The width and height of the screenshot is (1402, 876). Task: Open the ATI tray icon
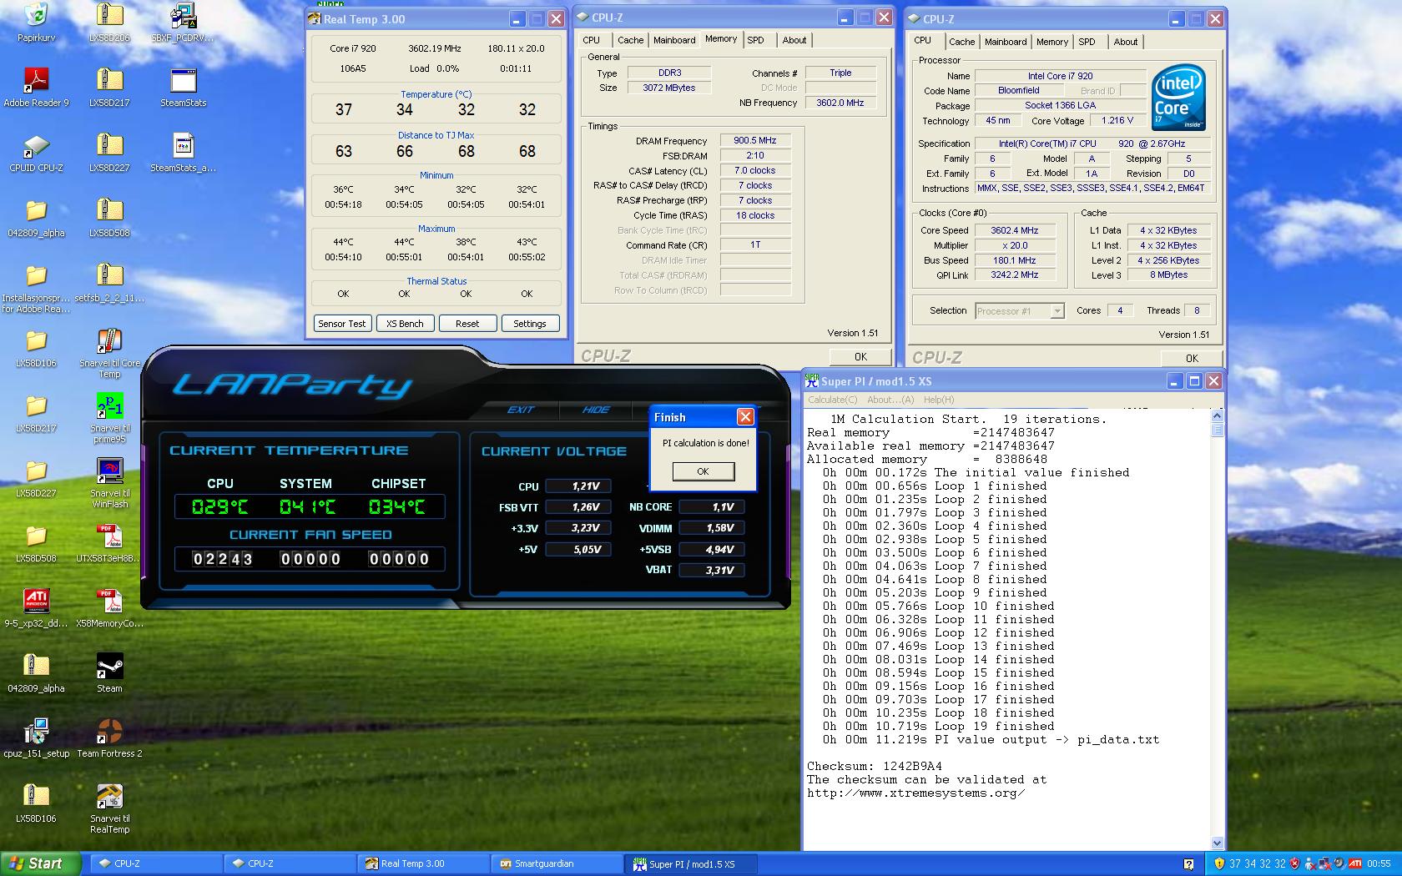point(1355,863)
